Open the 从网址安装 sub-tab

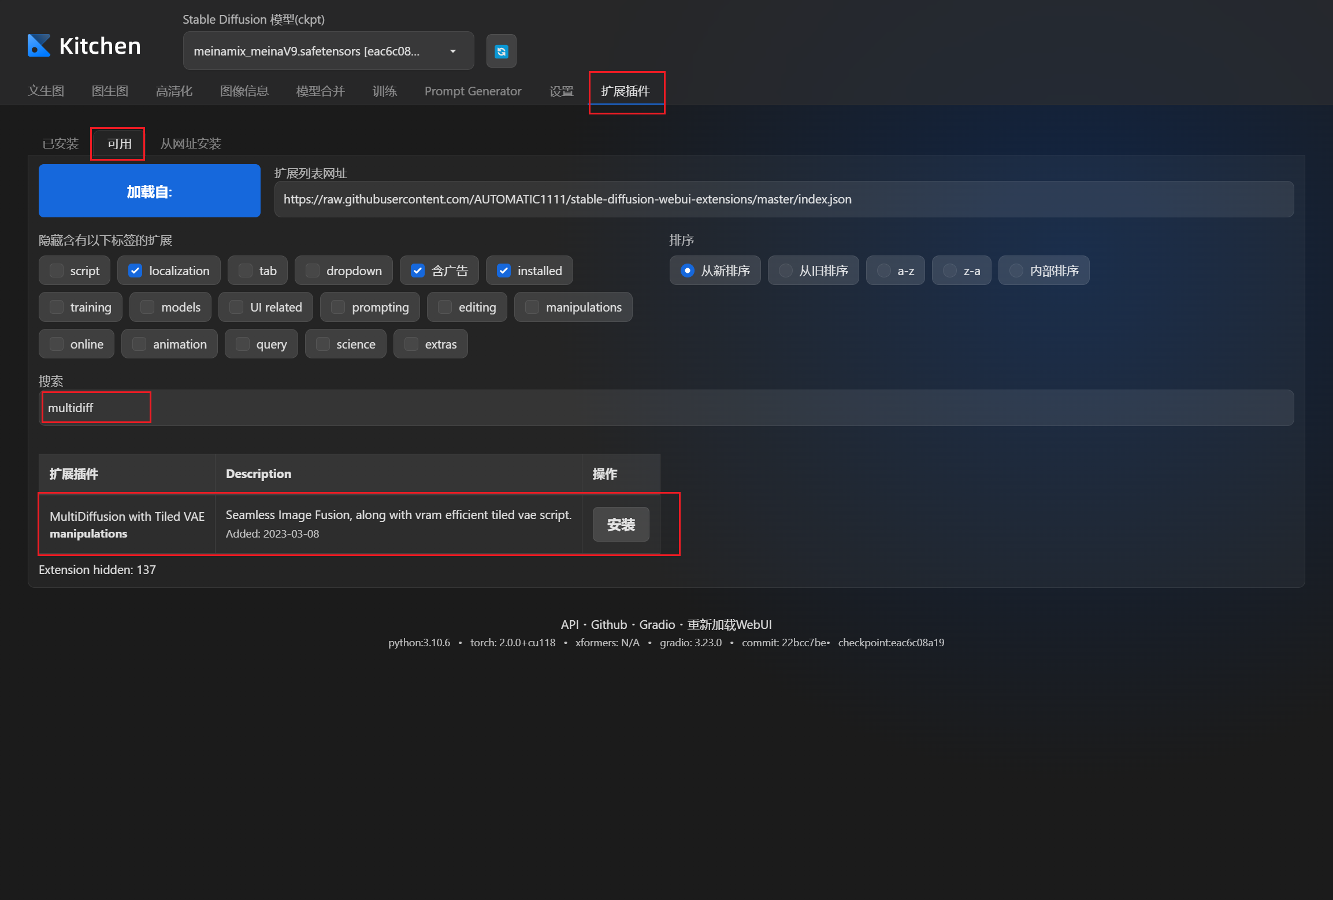(x=191, y=143)
